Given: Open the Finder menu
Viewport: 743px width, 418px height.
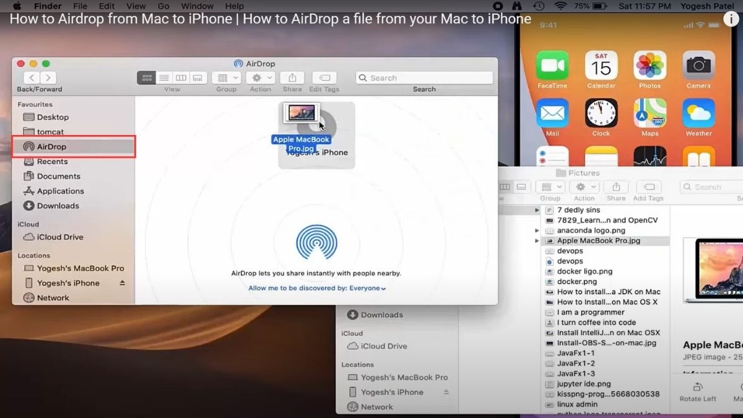Looking at the screenshot, I should [x=48, y=6].
